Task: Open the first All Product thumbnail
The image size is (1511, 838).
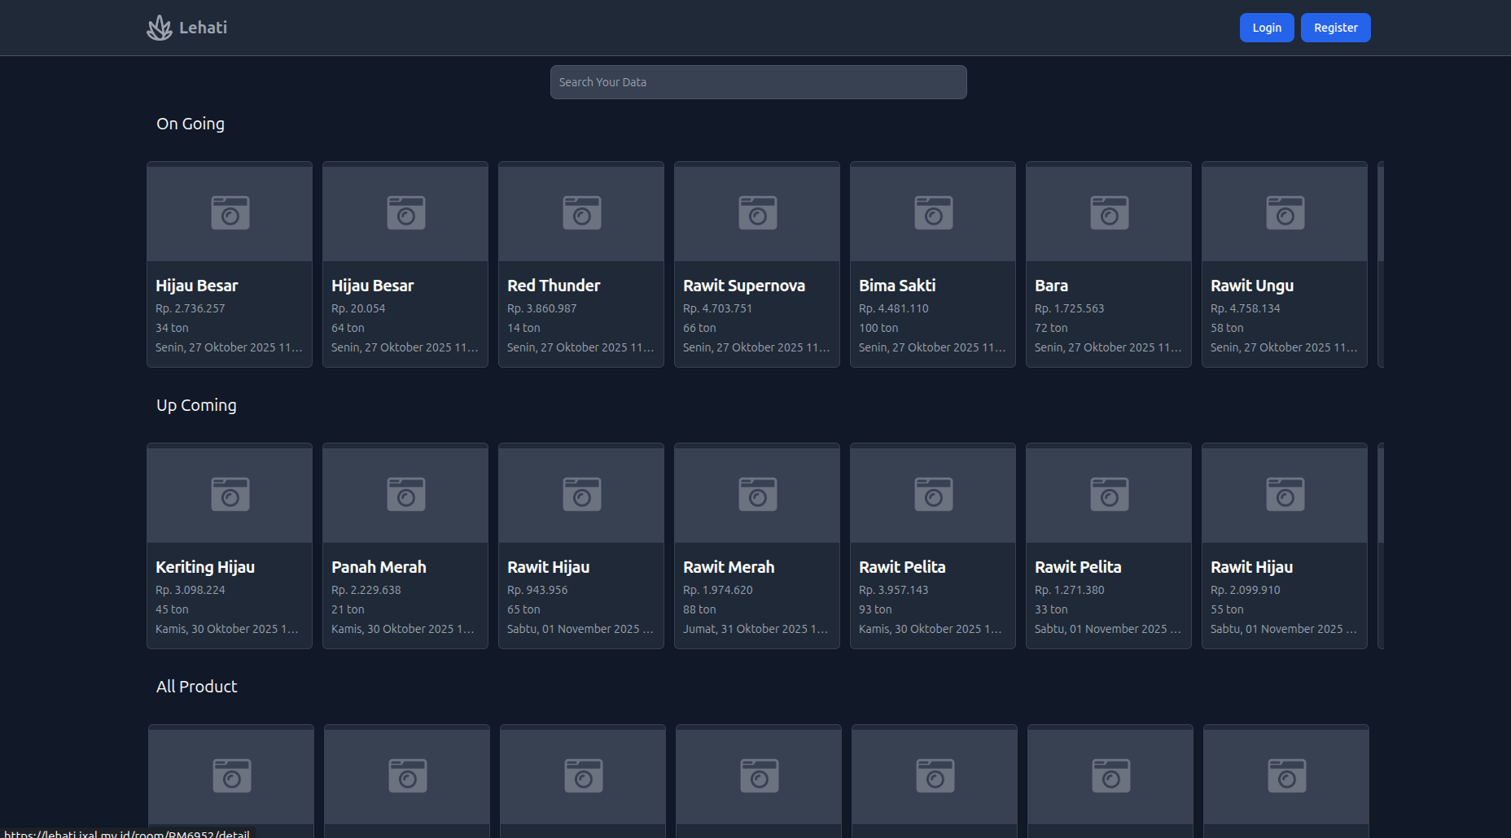Action: 231,775
